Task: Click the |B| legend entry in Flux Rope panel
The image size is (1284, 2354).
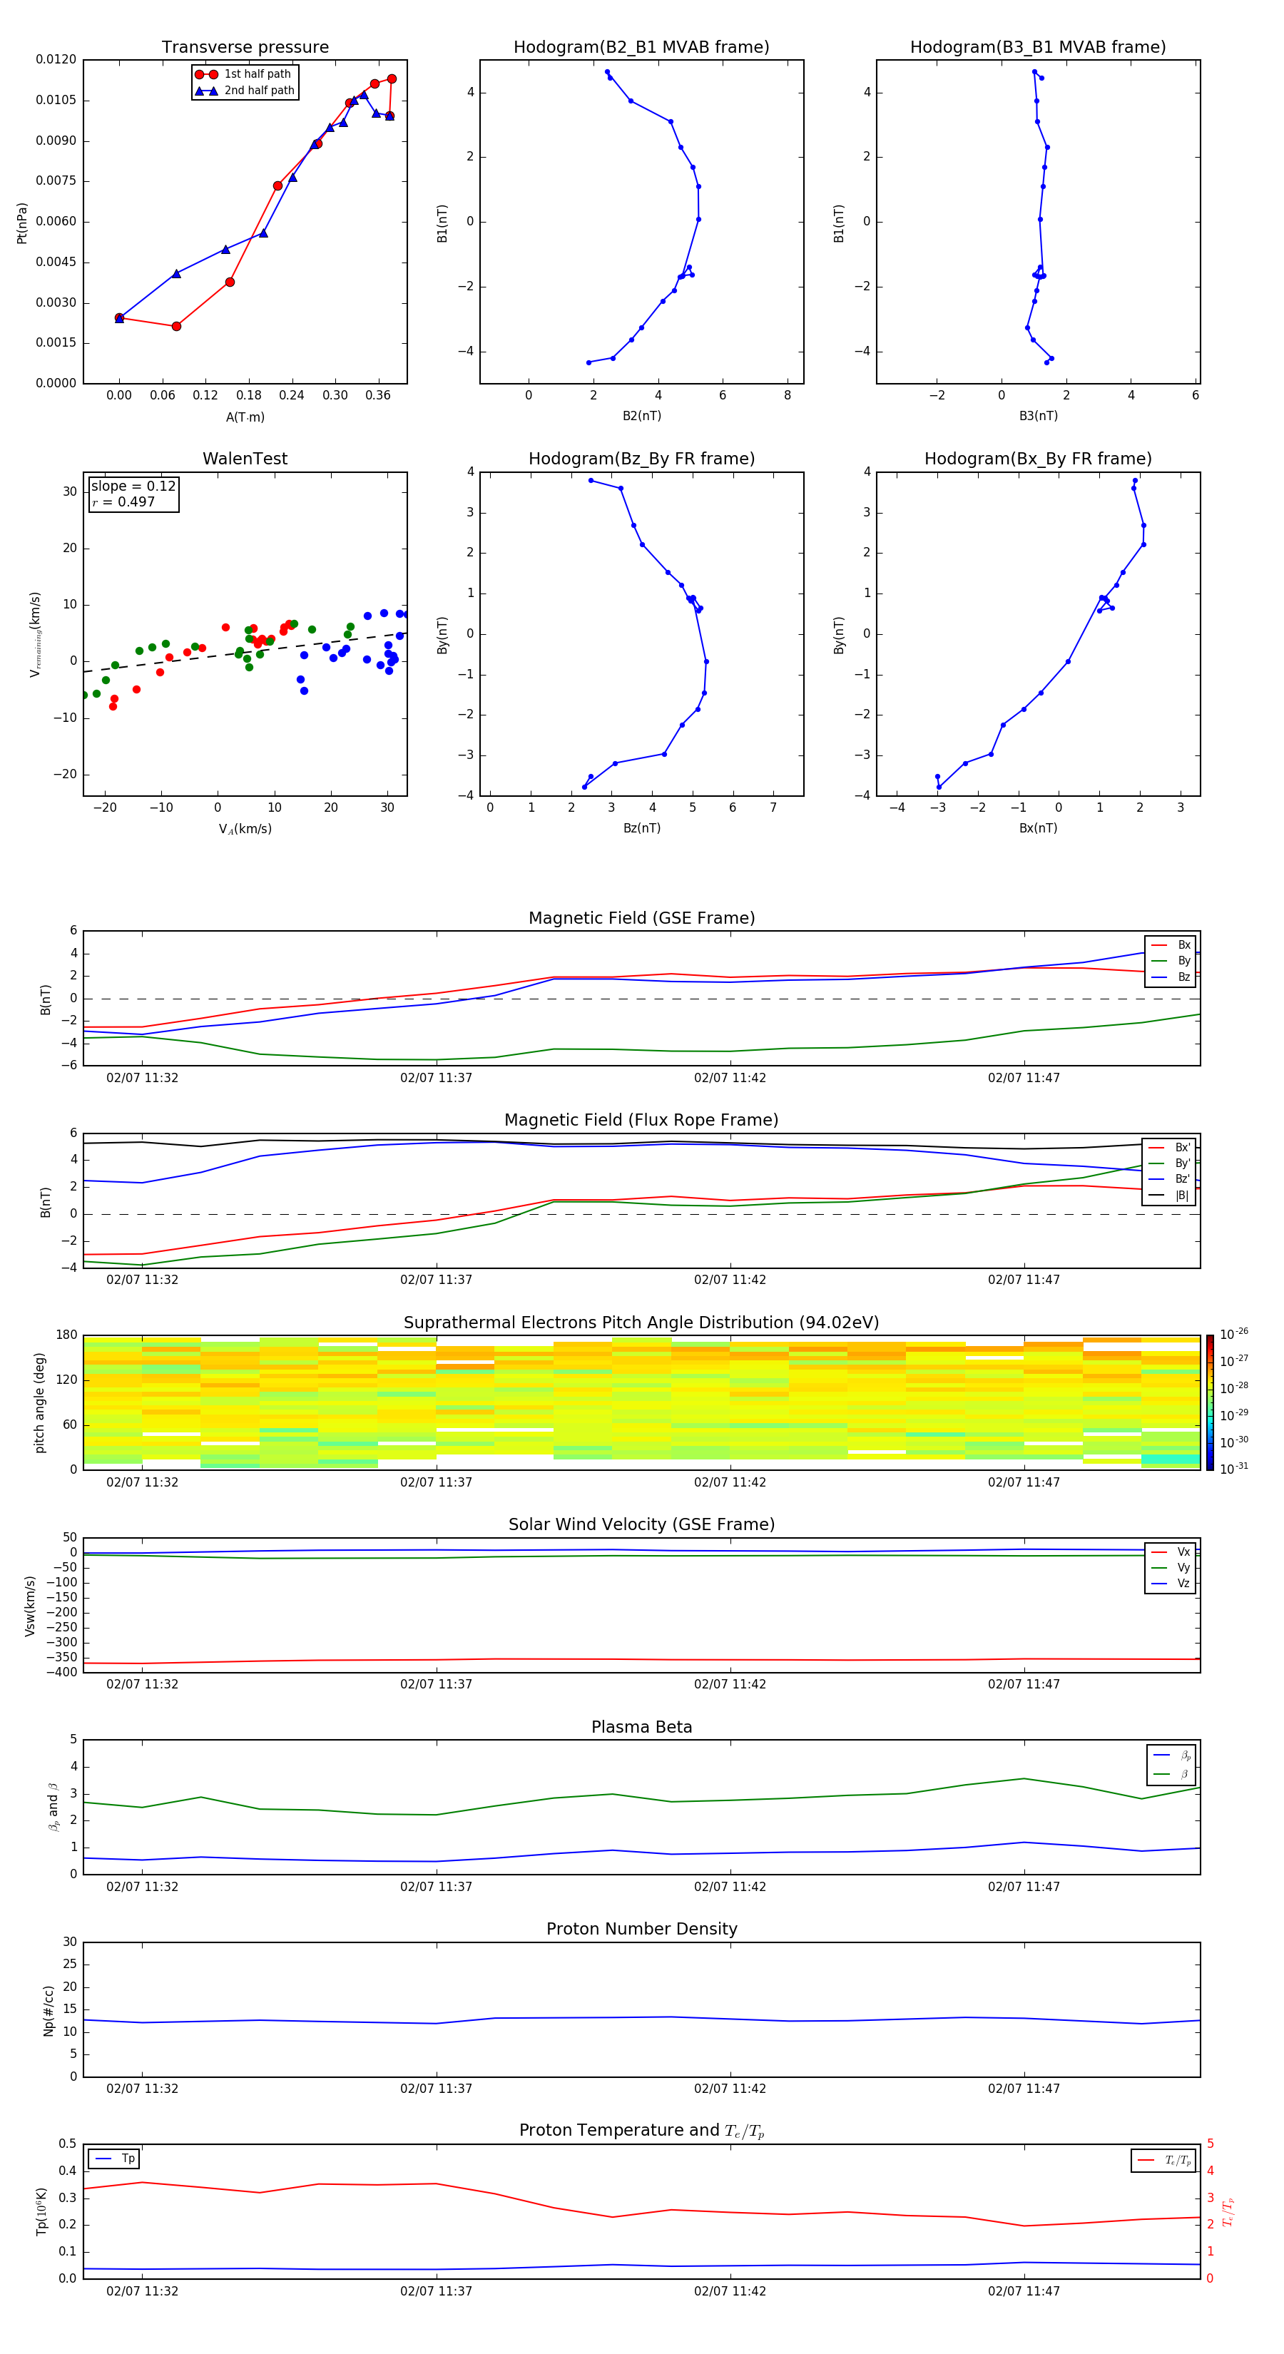Action: click(x=1170, y=1196)
